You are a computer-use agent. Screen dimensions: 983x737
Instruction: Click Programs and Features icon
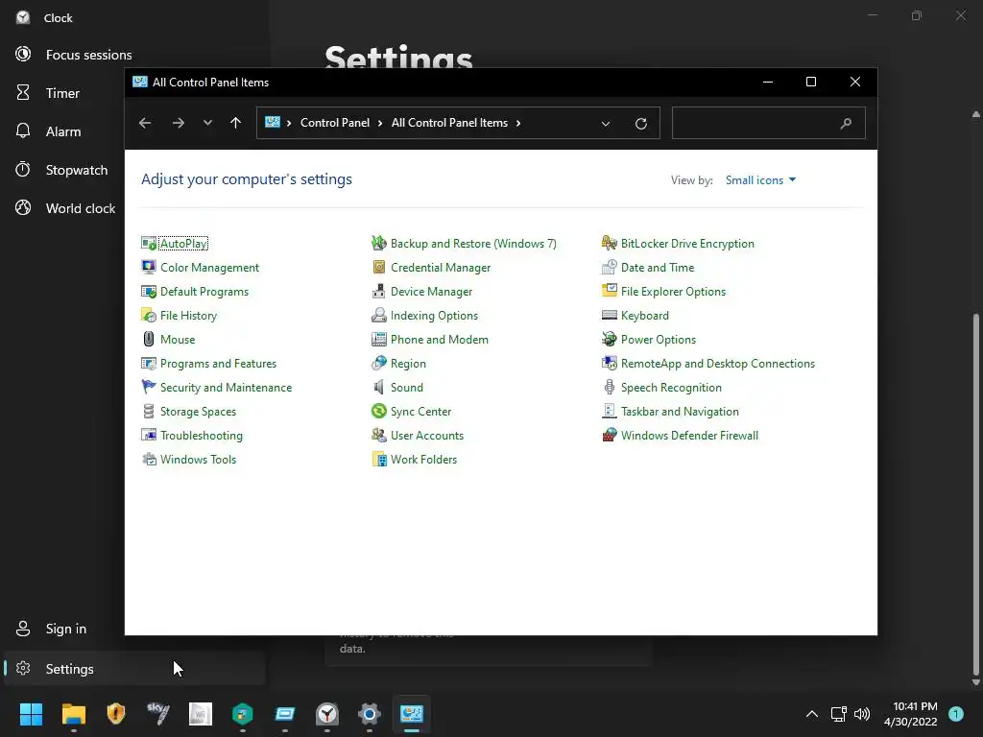click(x=149, y=364)
